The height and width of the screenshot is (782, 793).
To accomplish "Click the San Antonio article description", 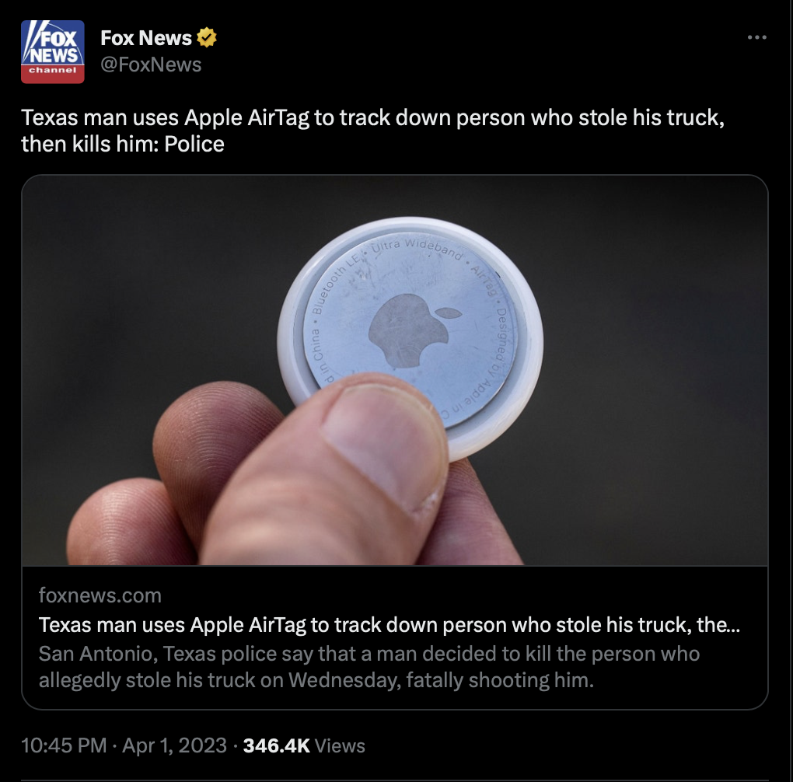I will [369, 667].
